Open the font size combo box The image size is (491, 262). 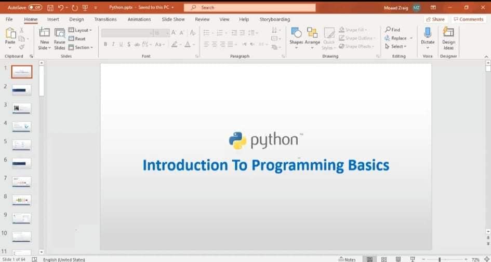pos(161,33)
